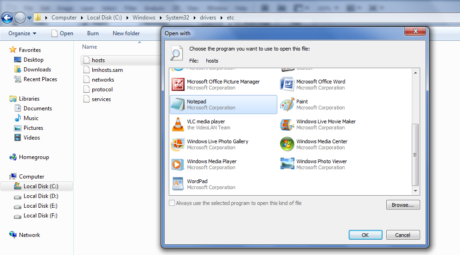Enable Always use the selected program checkbox

coord(172,203)
